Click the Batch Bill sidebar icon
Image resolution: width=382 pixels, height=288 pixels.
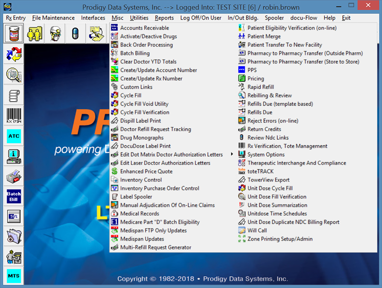pyautogui.click(x=14, y=196)
